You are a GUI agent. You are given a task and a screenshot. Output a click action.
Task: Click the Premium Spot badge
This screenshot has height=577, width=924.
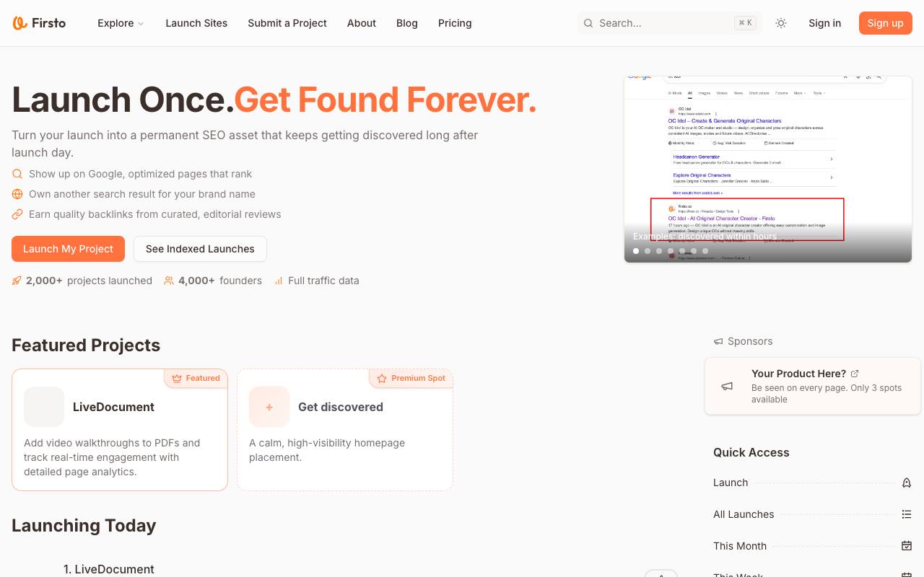(x=411, y=378)
